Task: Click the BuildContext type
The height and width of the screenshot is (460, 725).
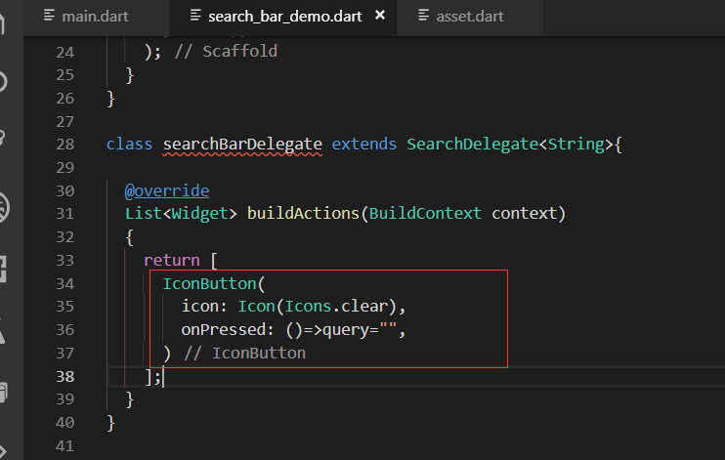Action: click(425, 214)
